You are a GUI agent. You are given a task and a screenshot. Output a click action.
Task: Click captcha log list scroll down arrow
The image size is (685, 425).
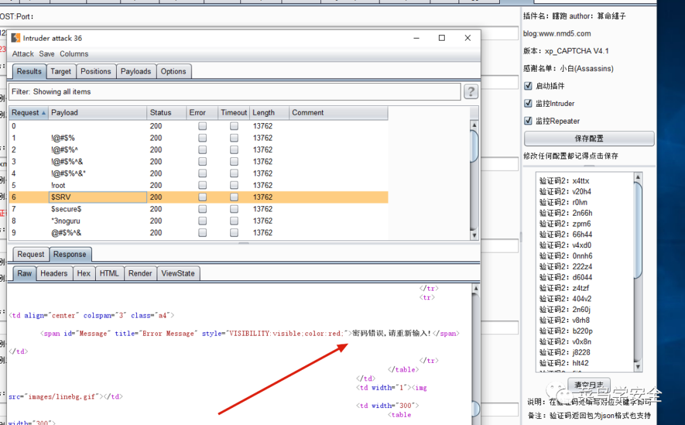tap(638, 367)
